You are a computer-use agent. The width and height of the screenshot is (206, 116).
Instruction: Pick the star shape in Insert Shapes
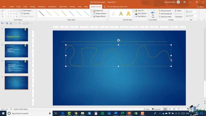point(16,16)
